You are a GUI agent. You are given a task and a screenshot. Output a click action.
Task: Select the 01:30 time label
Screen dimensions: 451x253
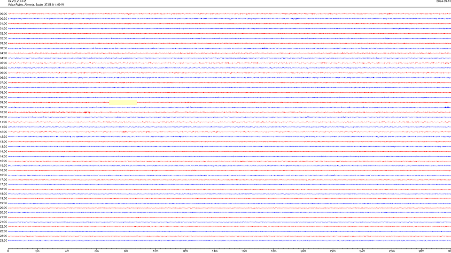click(3, 29)
